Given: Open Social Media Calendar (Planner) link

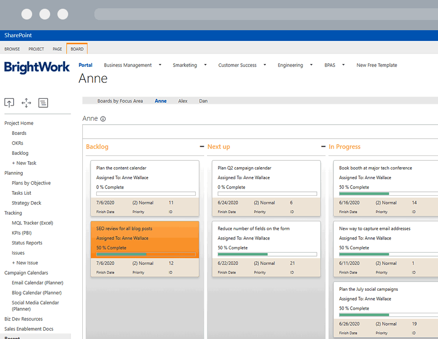Looking at the screenshot, I should click(x=35, y=306).
